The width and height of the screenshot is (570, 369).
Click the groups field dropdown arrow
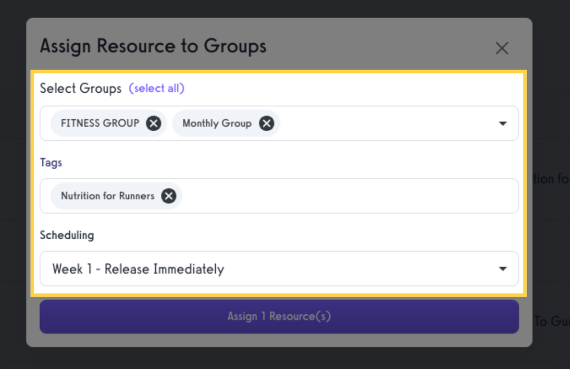point(503,123)
